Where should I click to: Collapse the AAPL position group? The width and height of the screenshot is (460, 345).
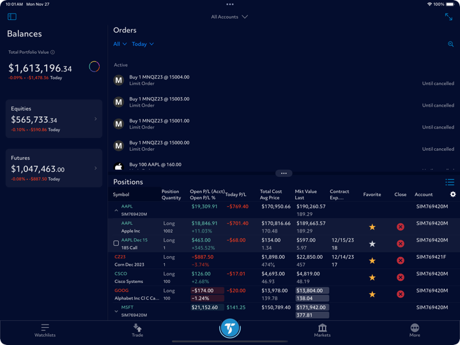point(116,210)
